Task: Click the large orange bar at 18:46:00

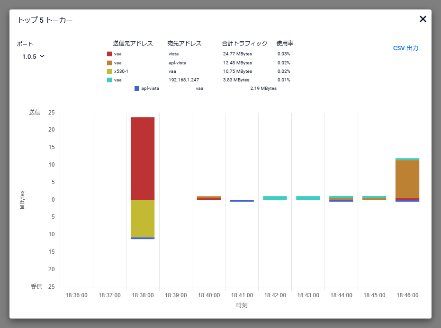Action: [407, 179]
